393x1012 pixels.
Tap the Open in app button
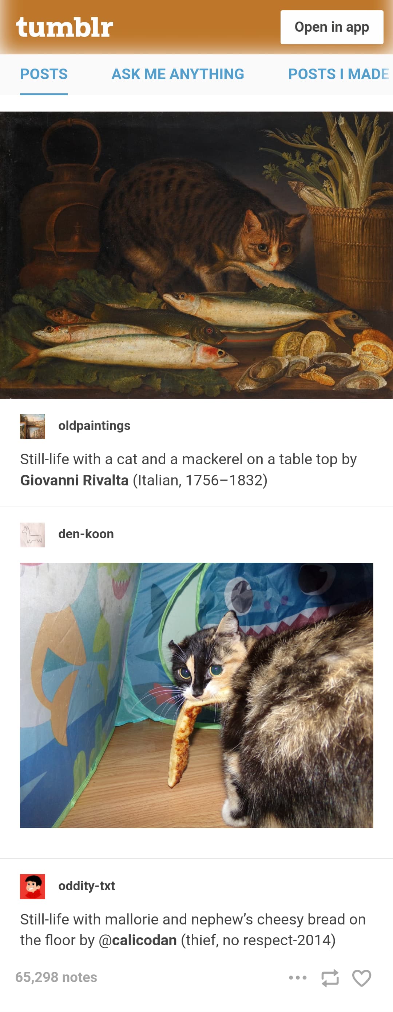click(x=332, y=27)
